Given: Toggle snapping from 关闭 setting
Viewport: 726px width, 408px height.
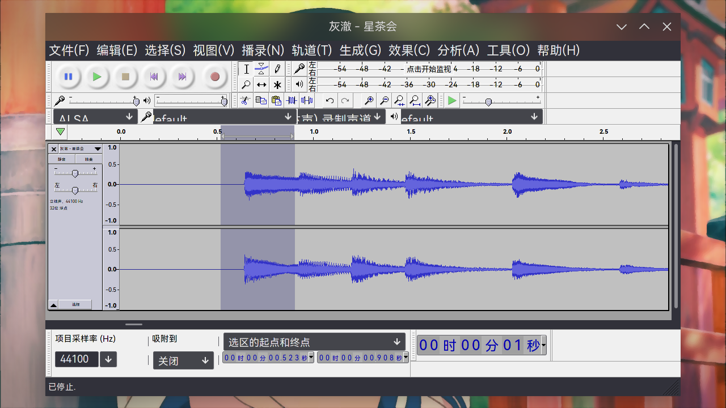Looking at the screenshot, I should tap(183, 360).
